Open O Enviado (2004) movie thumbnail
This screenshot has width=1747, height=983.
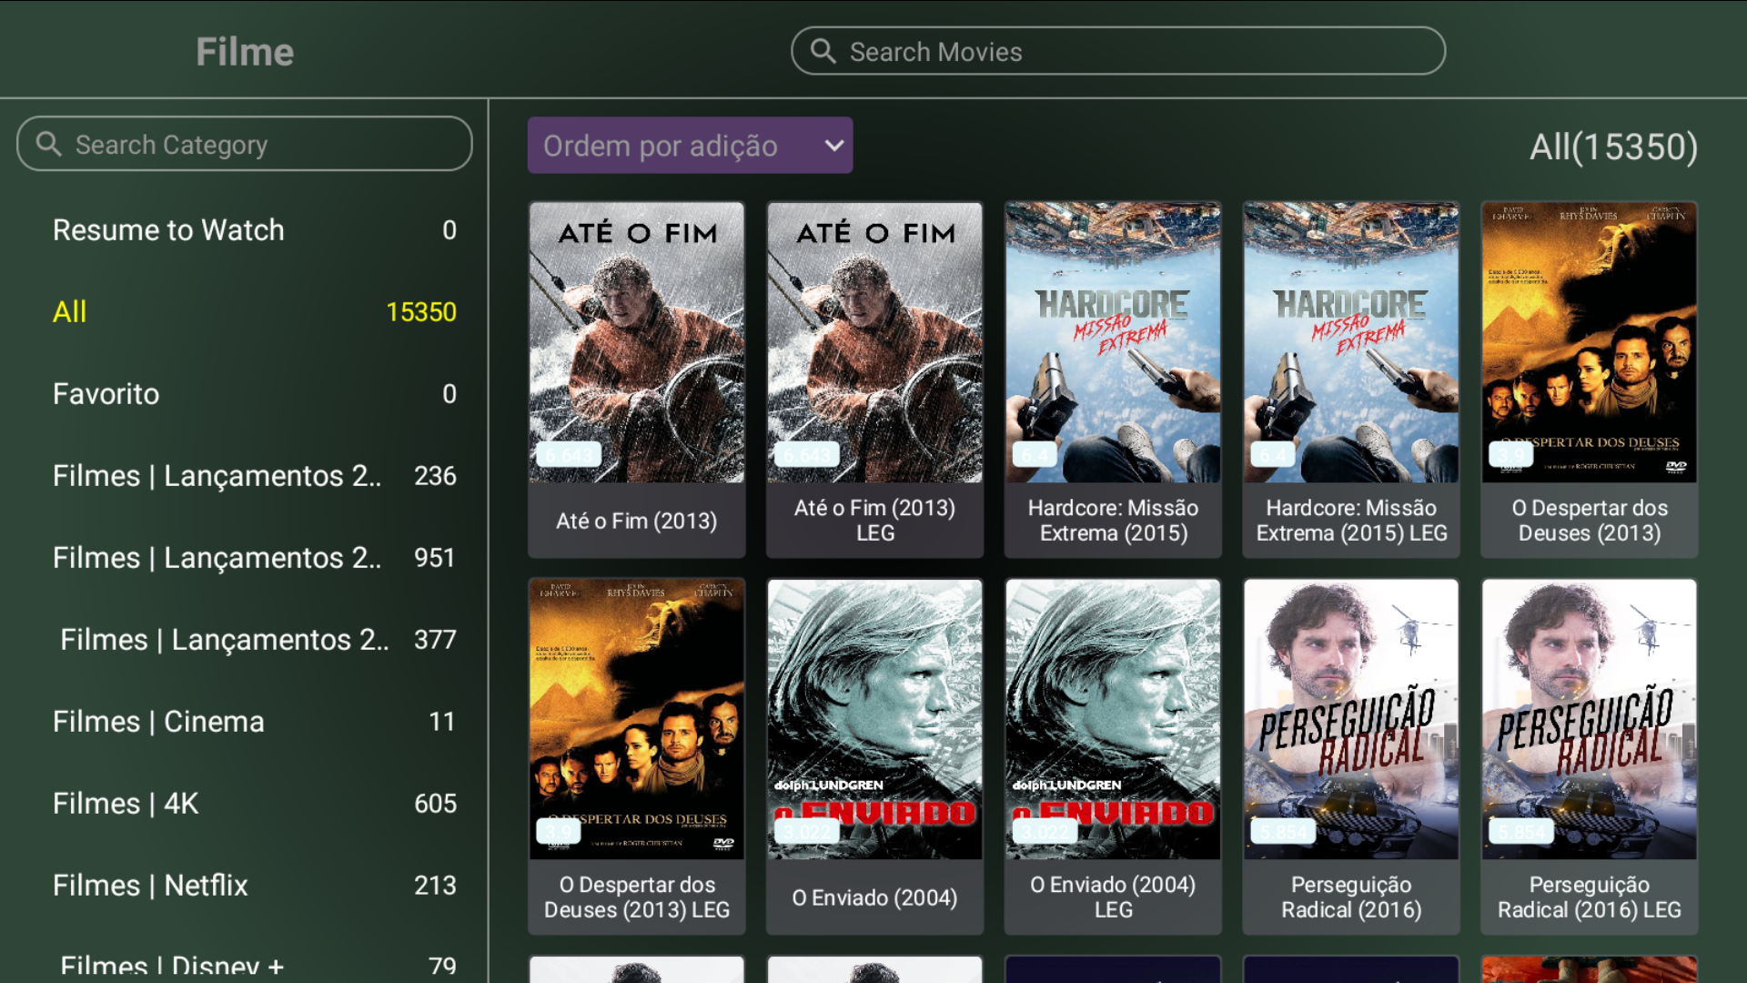874,719
